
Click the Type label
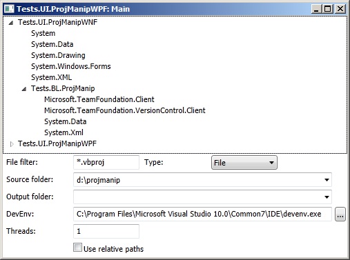point(154,162)
